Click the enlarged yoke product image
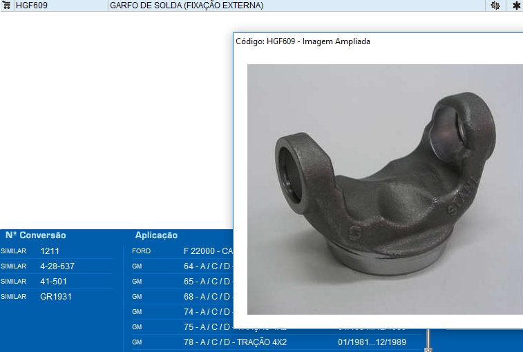The height and width of the screenshot is (352, 523). coord(385,188)
